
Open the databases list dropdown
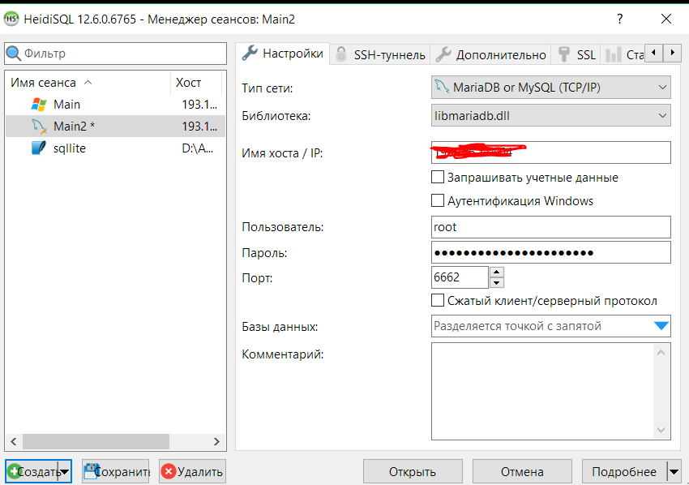pos(661,326)
